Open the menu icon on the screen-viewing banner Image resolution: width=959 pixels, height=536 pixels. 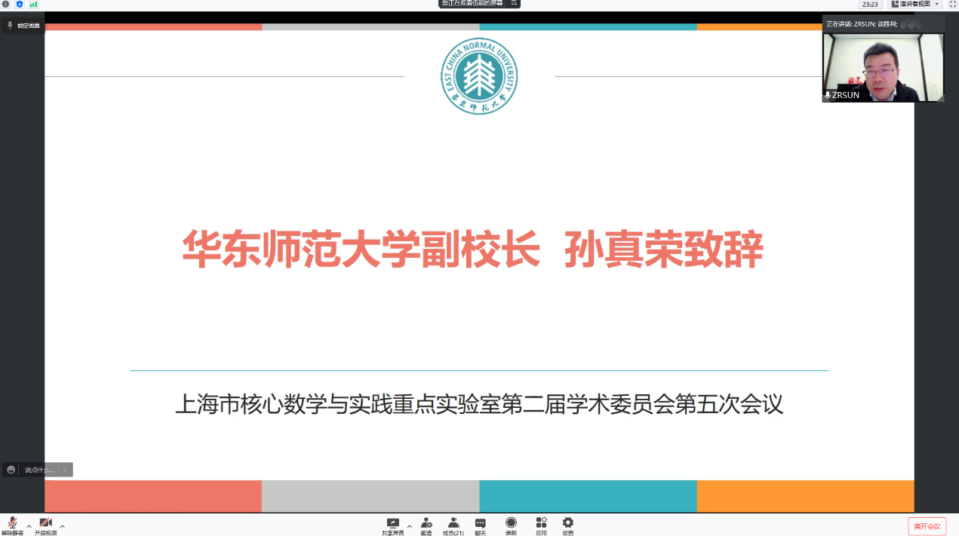(x=514, y=3)
